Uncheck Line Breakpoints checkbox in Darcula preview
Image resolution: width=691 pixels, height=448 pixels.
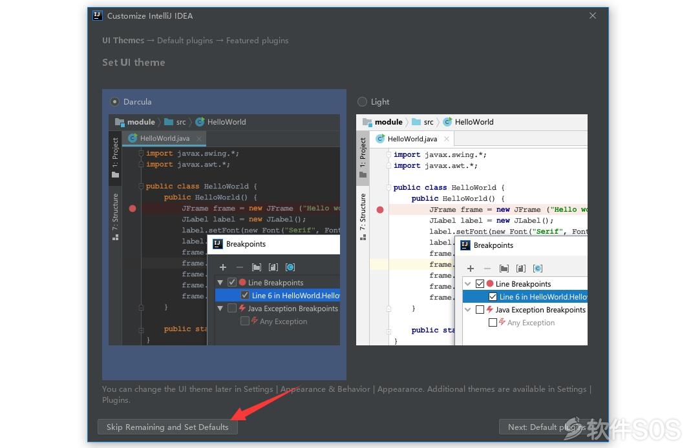click(x=232, y=282)
